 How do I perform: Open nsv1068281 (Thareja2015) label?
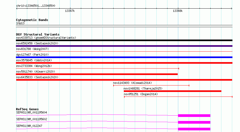(143, 88)
